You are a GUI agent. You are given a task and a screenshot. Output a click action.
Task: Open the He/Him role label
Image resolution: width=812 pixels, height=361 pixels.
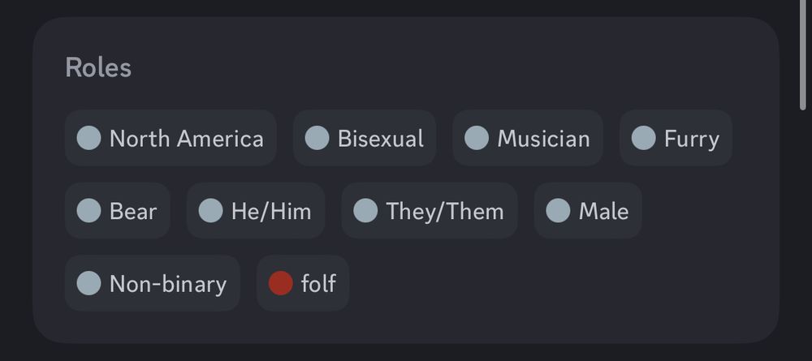coord(271,212)
